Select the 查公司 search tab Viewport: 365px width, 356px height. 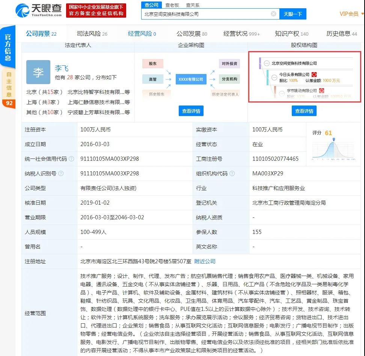(151, 5)
